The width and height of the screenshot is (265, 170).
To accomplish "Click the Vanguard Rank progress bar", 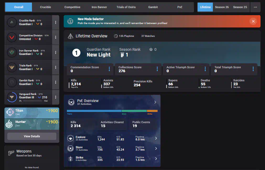I will click(33, 101).
